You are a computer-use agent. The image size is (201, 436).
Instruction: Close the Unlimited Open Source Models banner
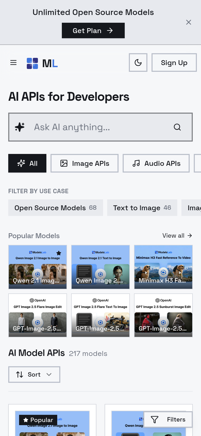pos(189,22)
